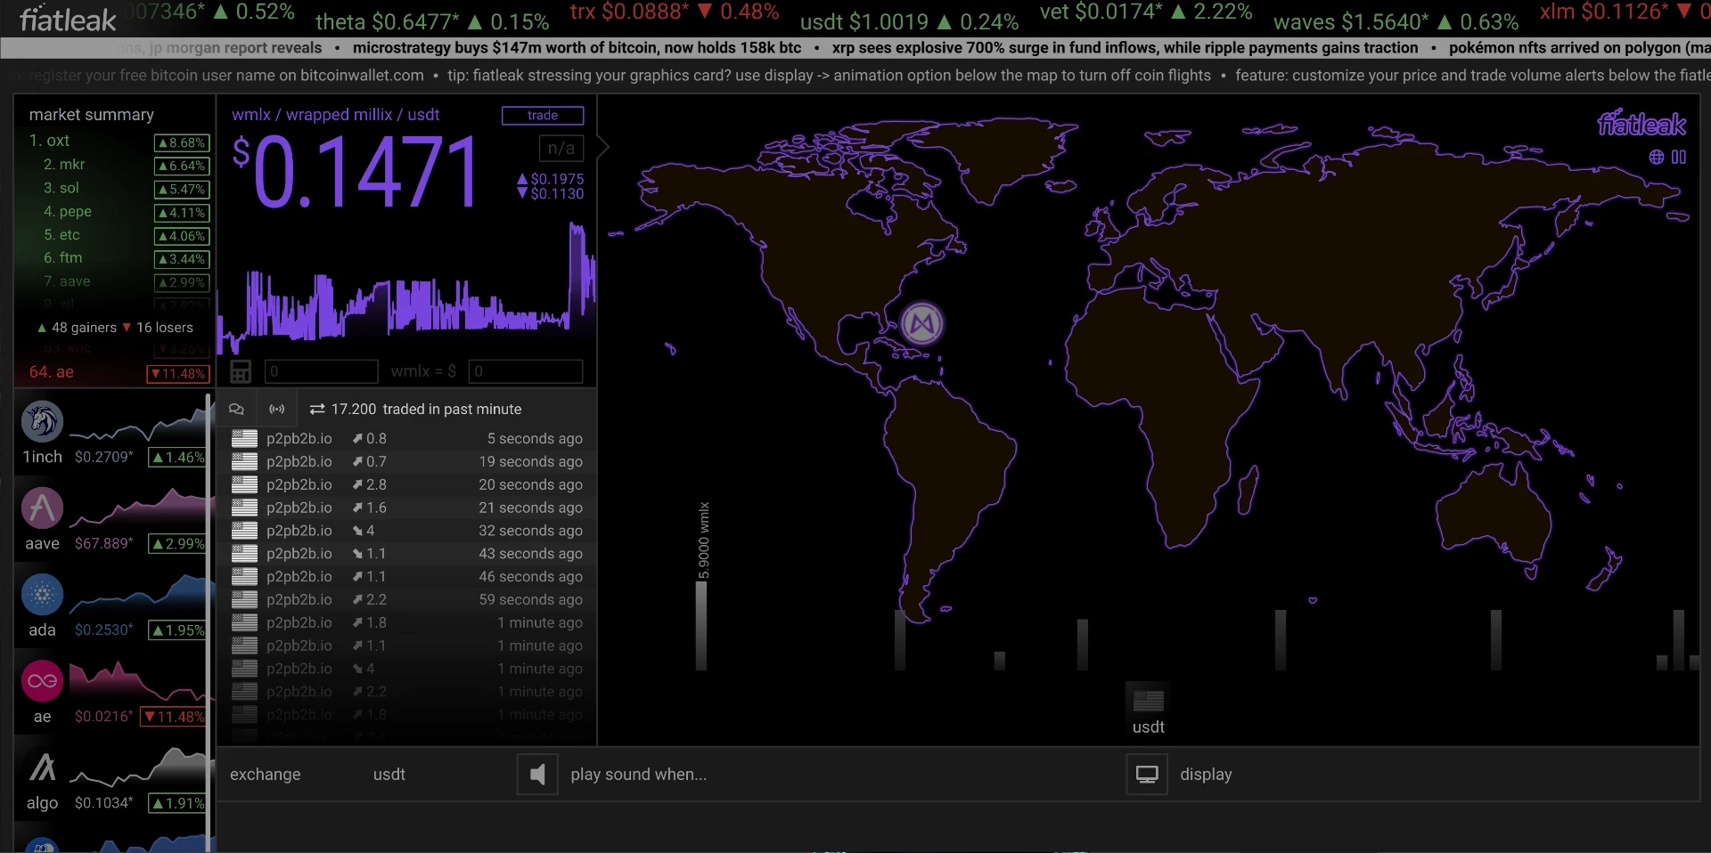This screenshot has height=853, width=1711.
Task: Click the algo 1.91% change badge
Action: 178,803
